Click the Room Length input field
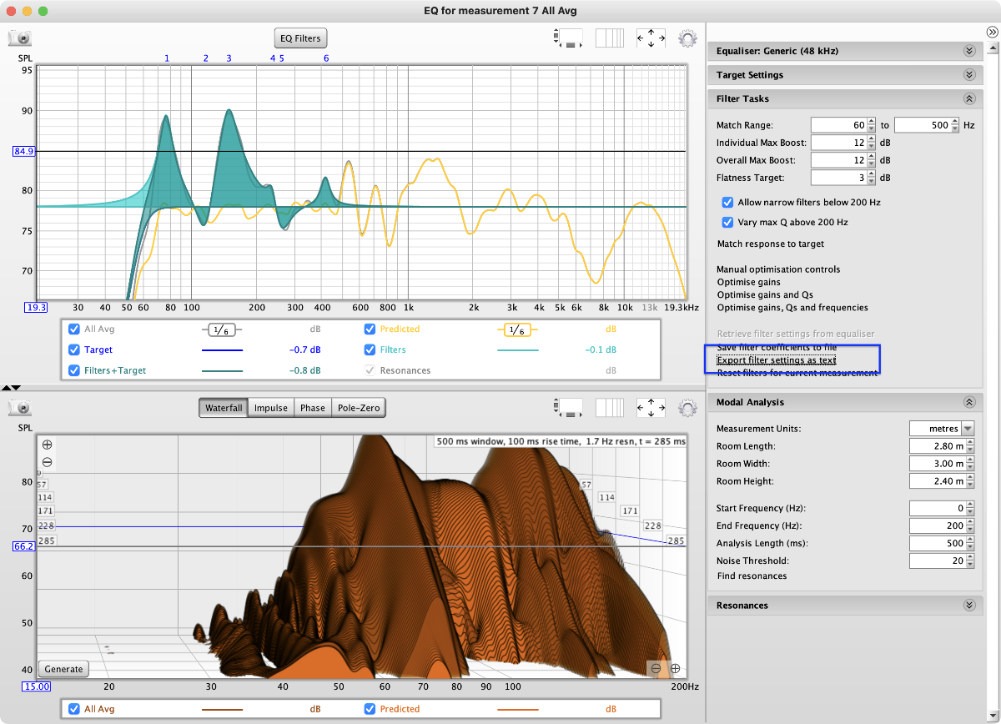Image resolution: width=1001 pixels, height=724 pixels. pos(938,446)
